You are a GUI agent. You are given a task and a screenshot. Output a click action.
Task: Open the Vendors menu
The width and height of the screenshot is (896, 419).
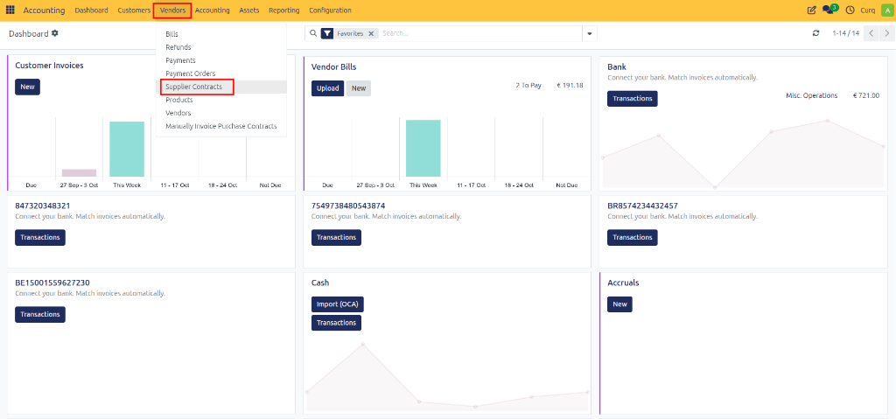(172, 10)
